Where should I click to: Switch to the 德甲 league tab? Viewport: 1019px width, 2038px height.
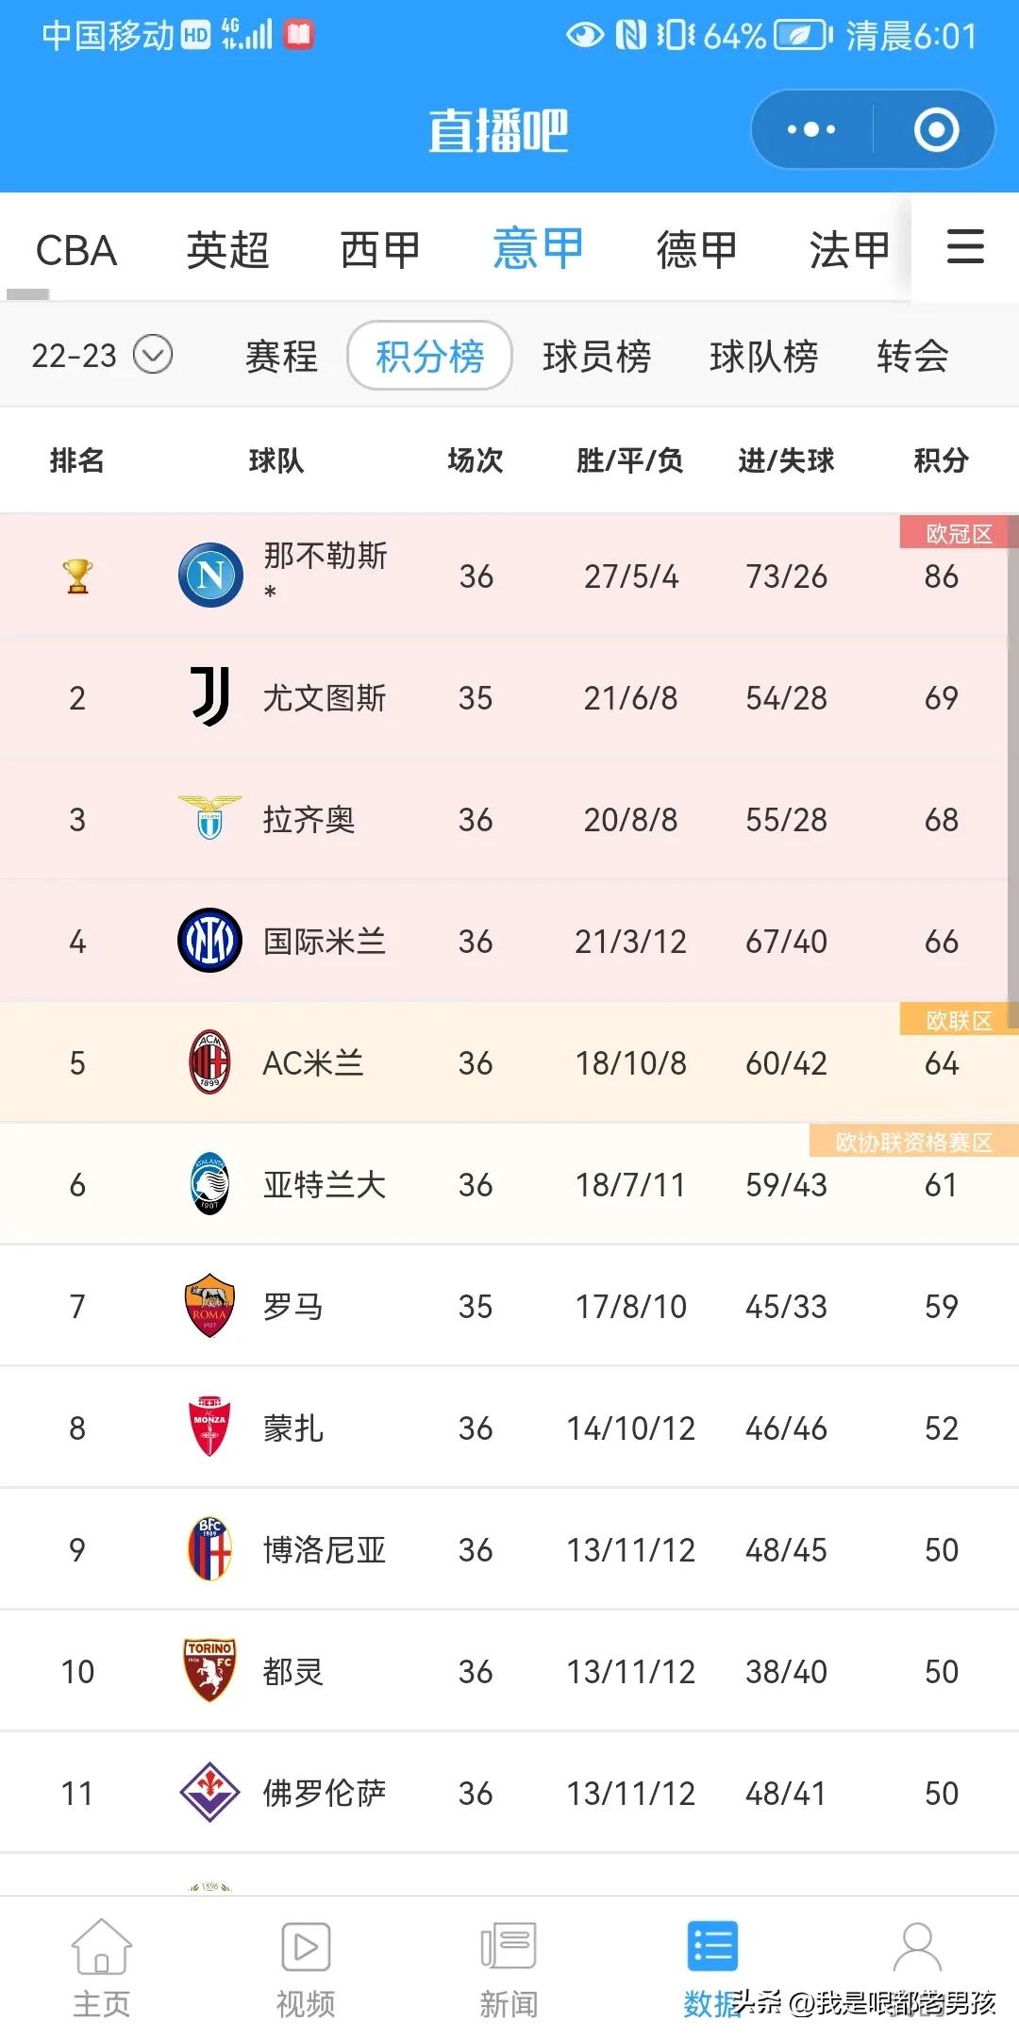coord(696,251)
